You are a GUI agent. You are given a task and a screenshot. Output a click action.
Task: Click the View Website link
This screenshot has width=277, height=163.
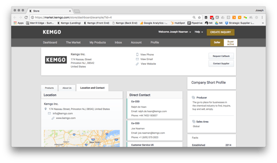point(148,64)
